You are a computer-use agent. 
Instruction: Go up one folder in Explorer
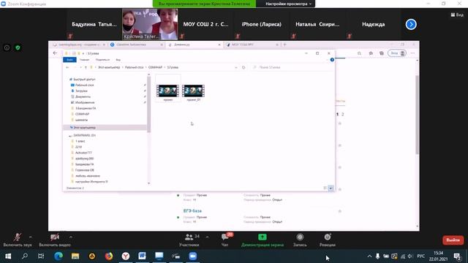pos(86,67)
